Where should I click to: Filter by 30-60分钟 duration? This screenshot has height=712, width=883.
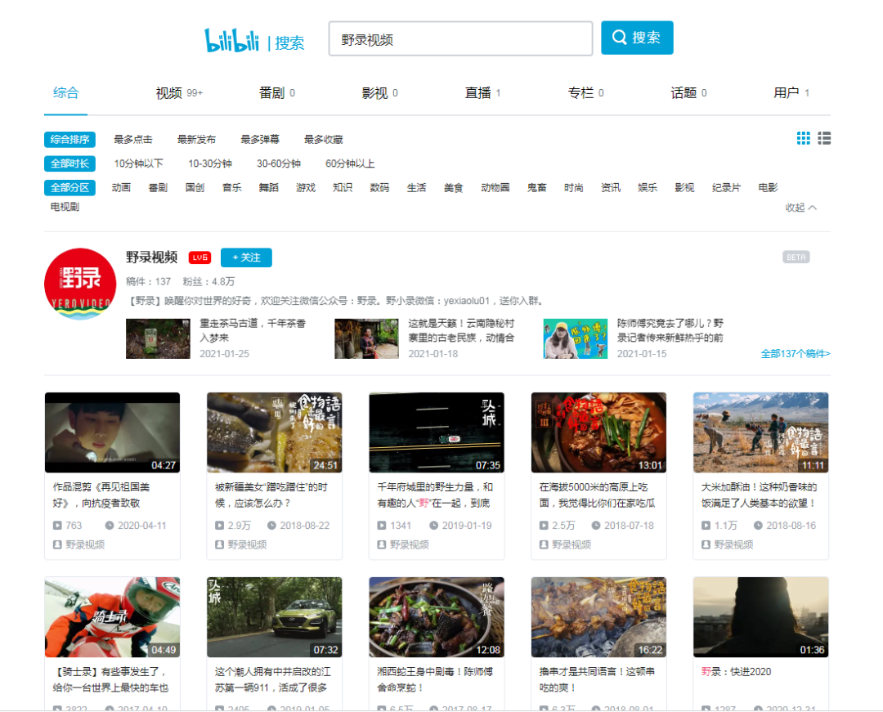(x=279, y=163)
